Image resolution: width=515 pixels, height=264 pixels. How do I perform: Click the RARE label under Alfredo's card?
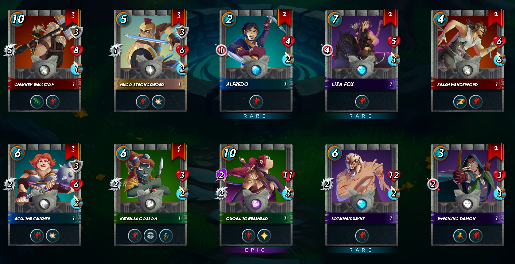click(x=256, y=116)
